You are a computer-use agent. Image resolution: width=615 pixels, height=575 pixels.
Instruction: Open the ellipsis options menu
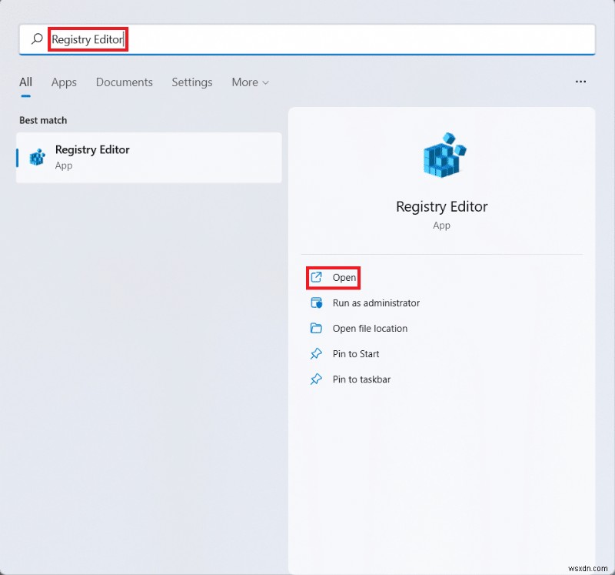pyautogui.click(x=580, y=81)
